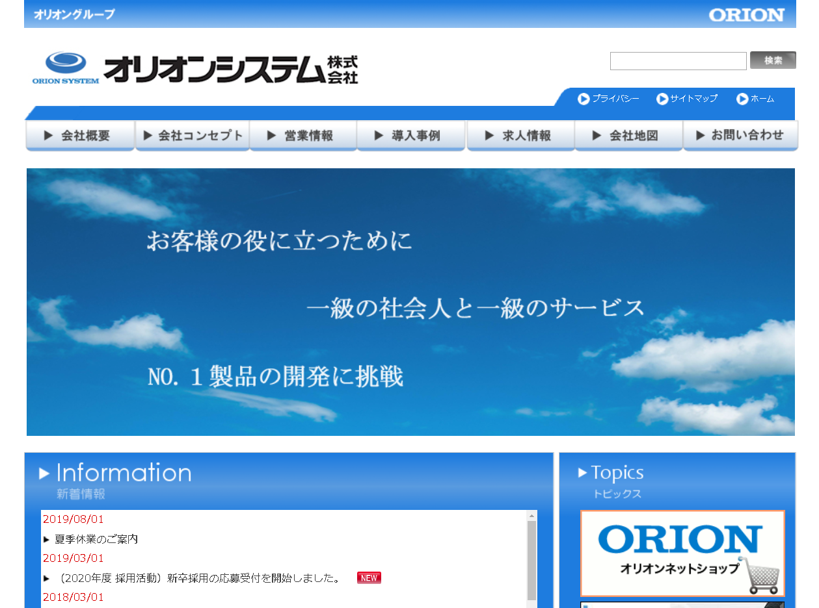Open 求人情報 navigation item
The width and height of the screenshot is (819, 608).
(520, 136)
